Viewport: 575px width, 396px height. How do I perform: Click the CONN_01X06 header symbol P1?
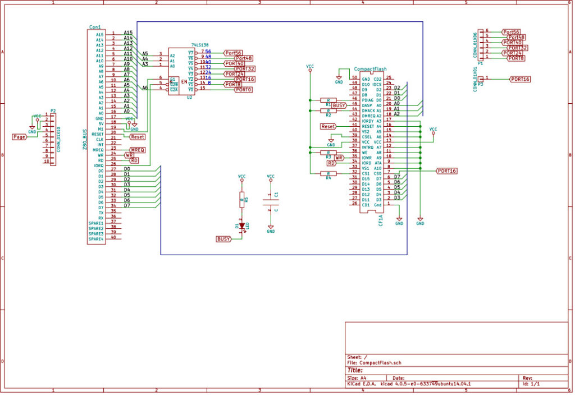click(481, 45)
